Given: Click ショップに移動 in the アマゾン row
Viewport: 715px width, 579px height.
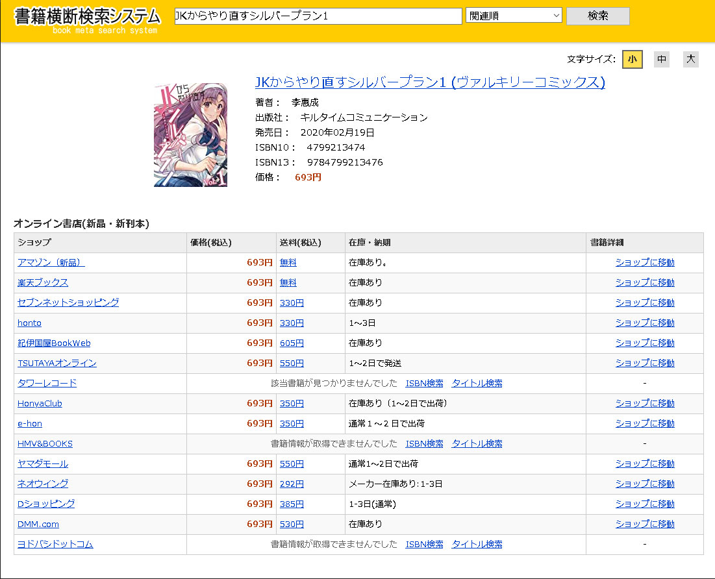Looking at the screenshot, I should click(x=645, y=263).
